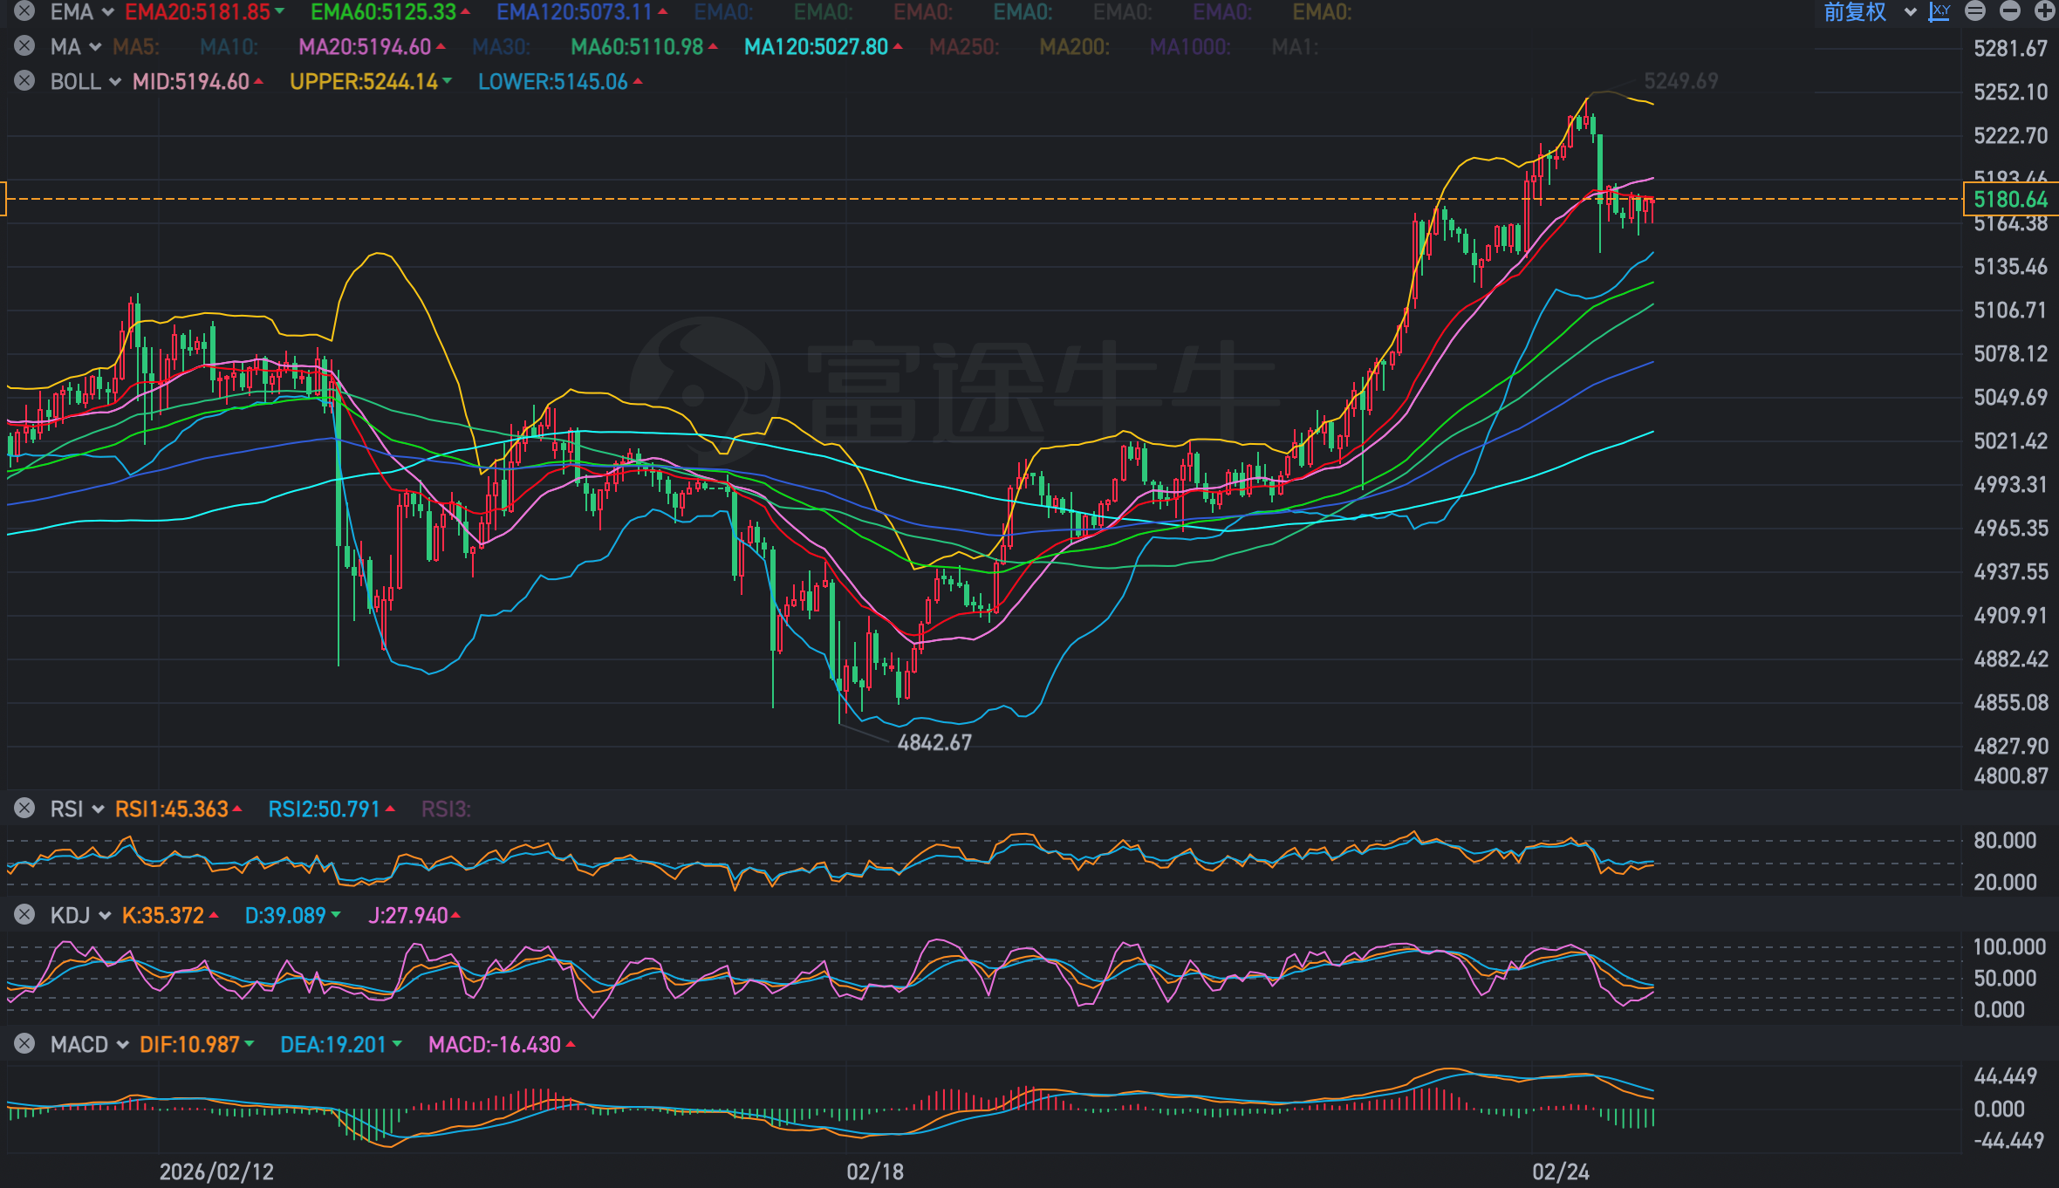Click the RSI2 value label
Screen dimensions: 2059x1188
coord(324,809)
